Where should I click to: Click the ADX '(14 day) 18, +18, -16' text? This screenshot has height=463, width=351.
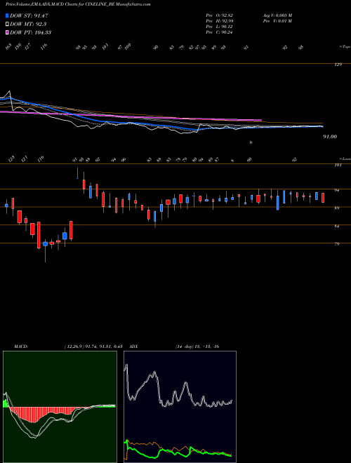197,347
